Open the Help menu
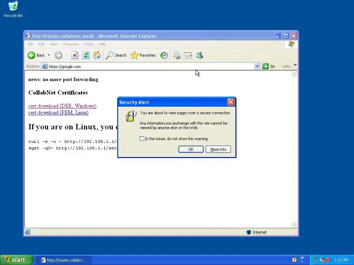354x265 pixels. click(x=102, y=44)
